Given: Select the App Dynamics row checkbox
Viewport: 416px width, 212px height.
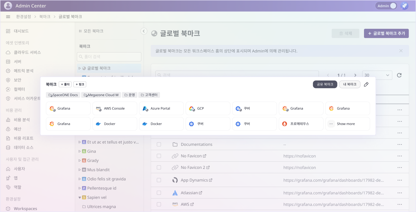Looking at the screenshot, I should (x=159, y=180).
